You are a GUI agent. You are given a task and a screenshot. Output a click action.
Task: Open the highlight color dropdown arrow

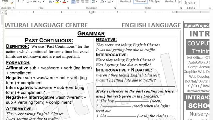(x=61, y=2)
